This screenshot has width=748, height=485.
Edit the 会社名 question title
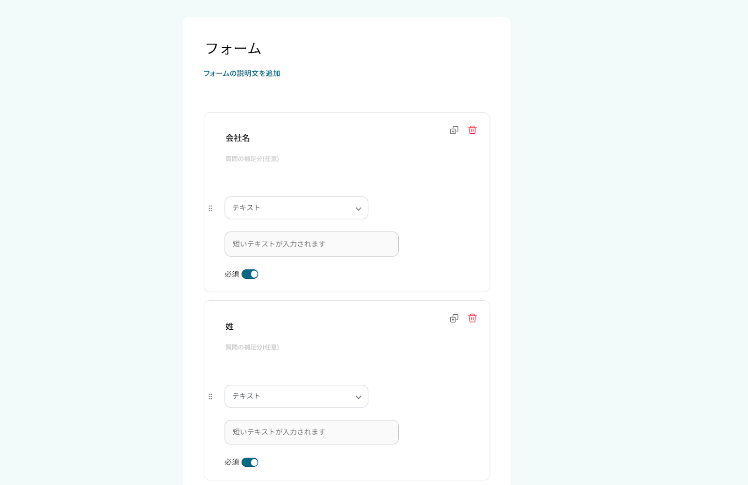point(238,138)
